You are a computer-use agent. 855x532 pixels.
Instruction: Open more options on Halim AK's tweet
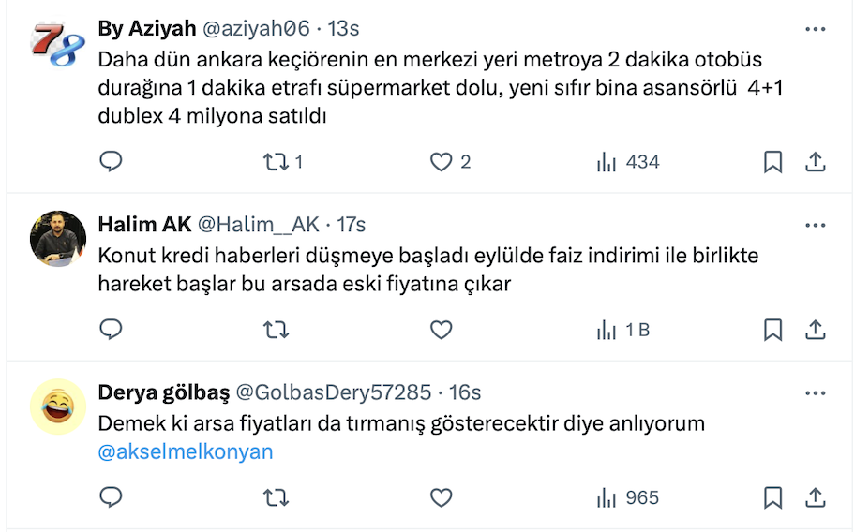coord(816,225)
